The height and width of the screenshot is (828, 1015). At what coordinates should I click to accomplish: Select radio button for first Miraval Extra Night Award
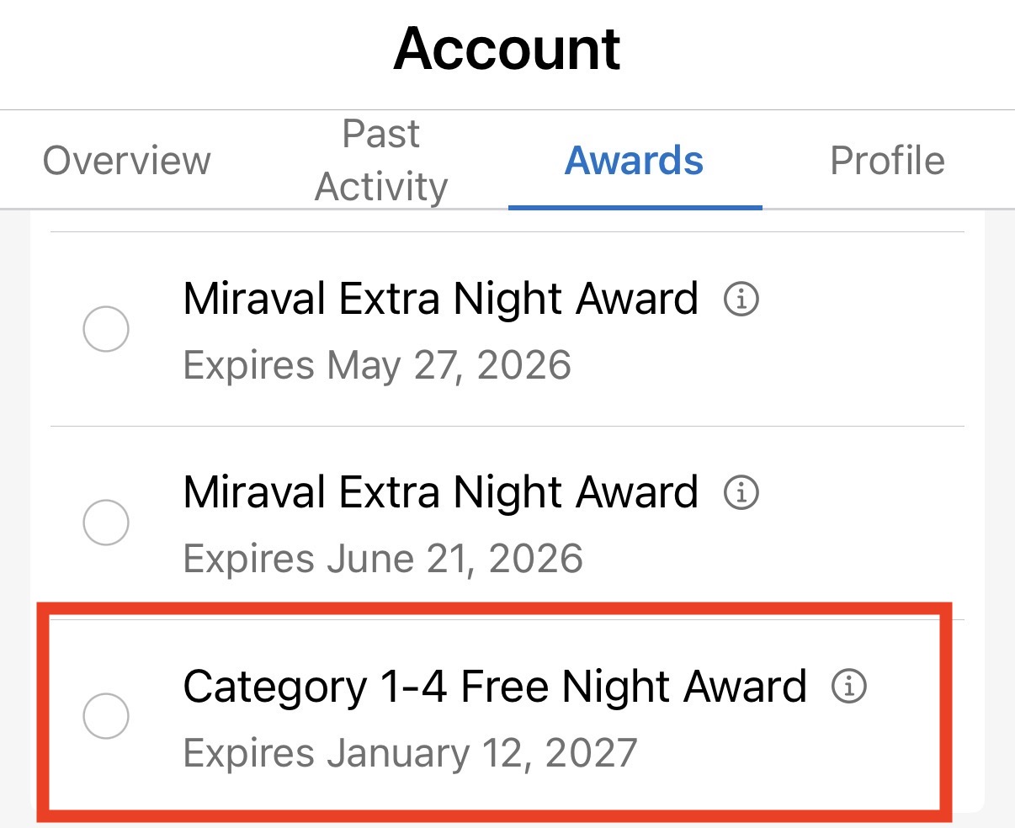pos(106,329)
